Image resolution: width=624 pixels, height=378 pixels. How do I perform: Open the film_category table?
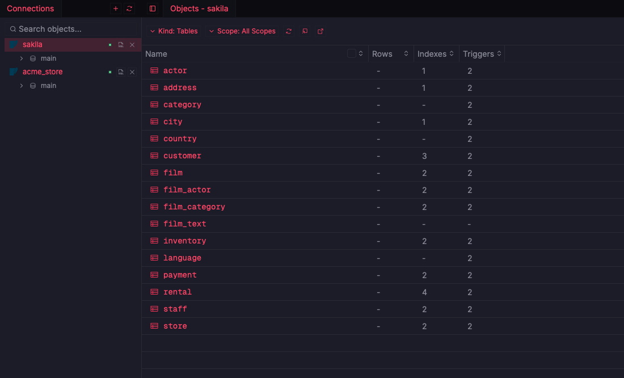tap(194, 207)
